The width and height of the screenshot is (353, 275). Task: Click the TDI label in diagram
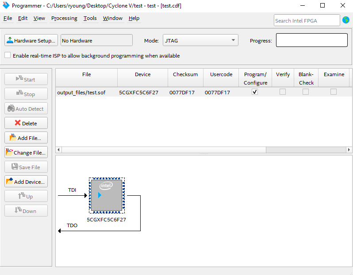tap(72, 190)
